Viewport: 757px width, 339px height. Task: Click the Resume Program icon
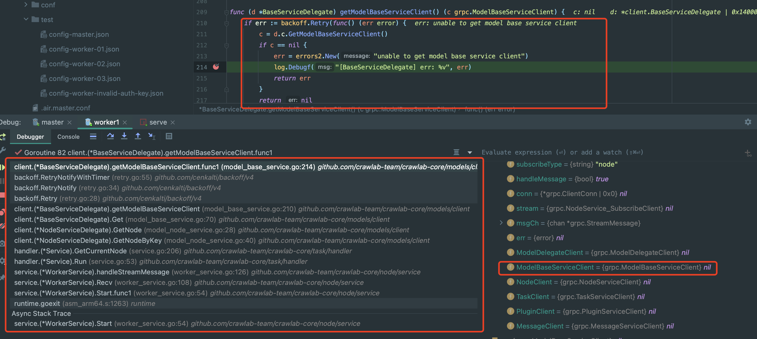tap(3, 167)
